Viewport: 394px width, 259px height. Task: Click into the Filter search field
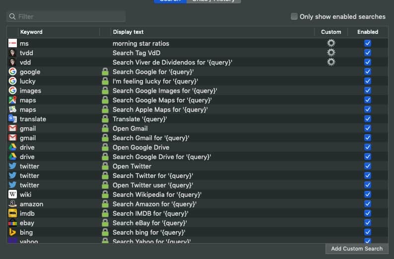pyautogui.click(x=69, y=16)
